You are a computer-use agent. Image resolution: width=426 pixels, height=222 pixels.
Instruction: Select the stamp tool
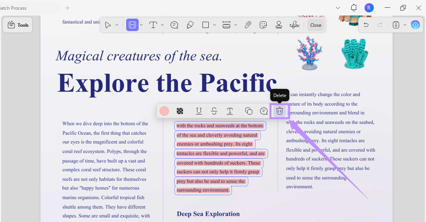pyautogui.click(x=279, y=25)
